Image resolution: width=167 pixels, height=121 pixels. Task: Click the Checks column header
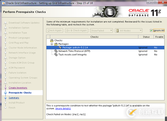[94, 37]
